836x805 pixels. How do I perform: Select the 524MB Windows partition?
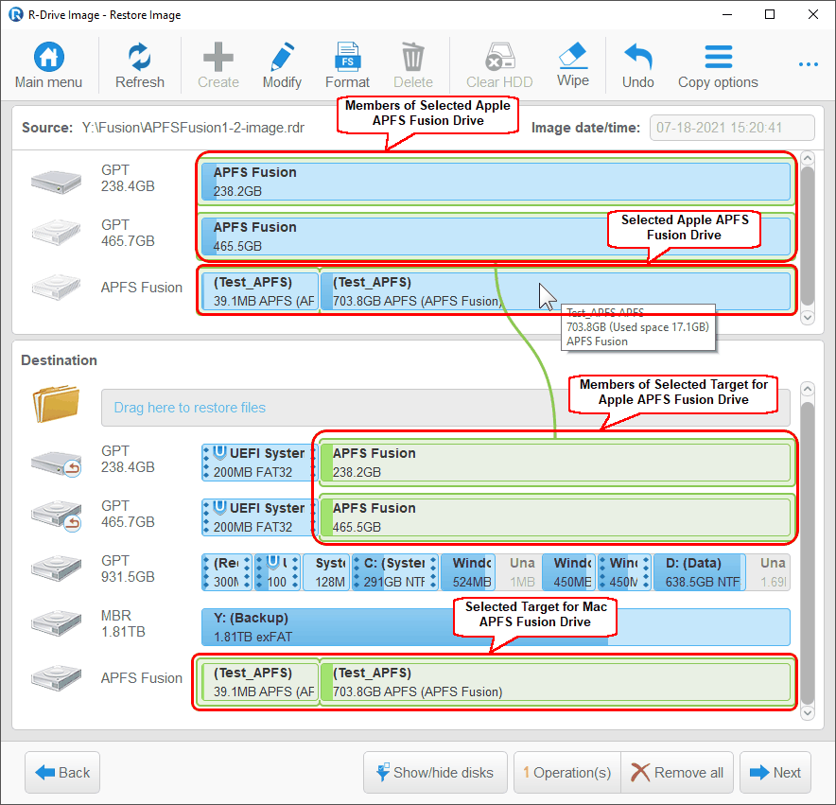pyautogui.click(x=468, y=572)
